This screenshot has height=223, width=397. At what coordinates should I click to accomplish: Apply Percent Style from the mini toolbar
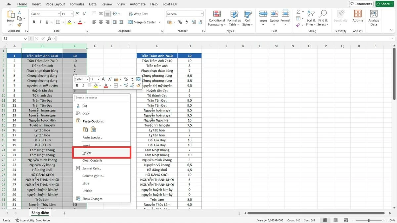pos(126,80)
